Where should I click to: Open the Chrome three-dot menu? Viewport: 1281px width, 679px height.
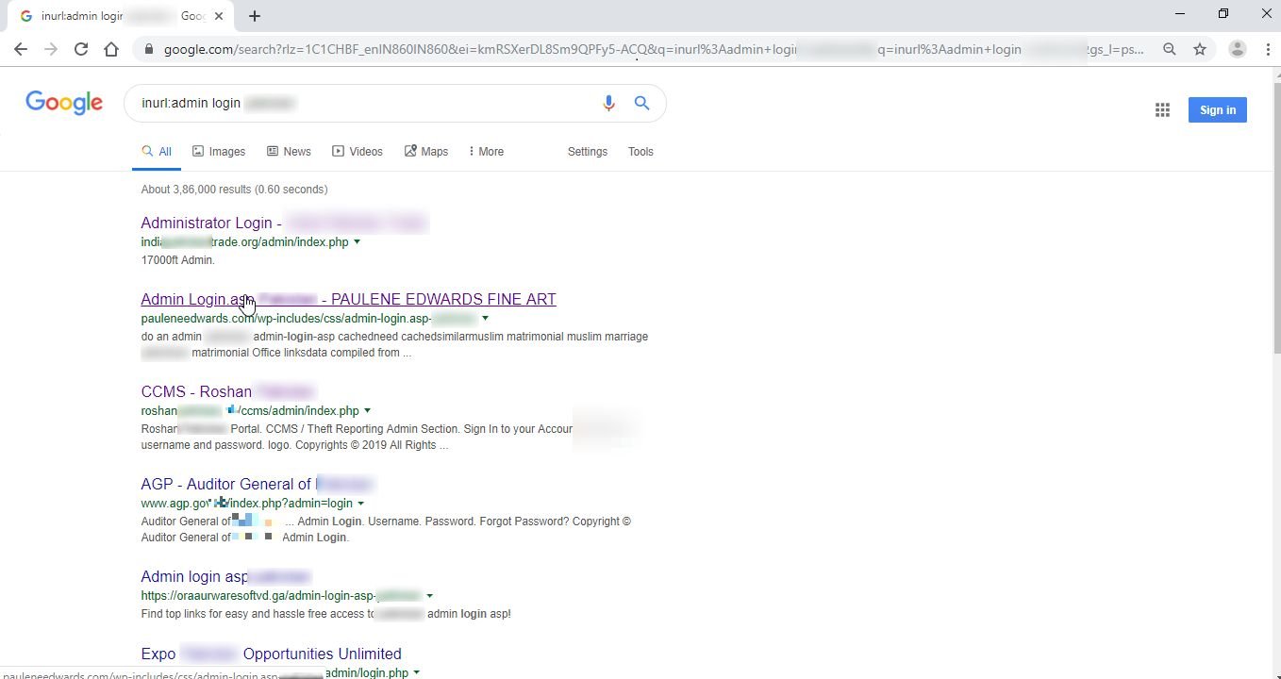(x=1268, y=49)
